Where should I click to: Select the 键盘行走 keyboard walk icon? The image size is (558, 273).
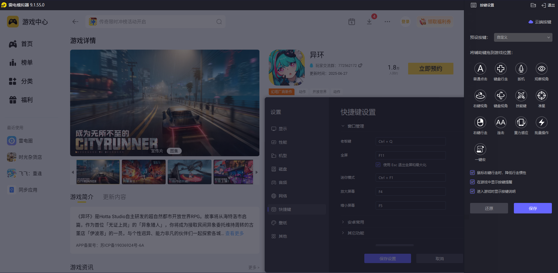(501, 69)
